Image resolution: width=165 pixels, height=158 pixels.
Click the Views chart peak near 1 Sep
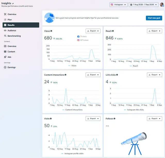92,49
